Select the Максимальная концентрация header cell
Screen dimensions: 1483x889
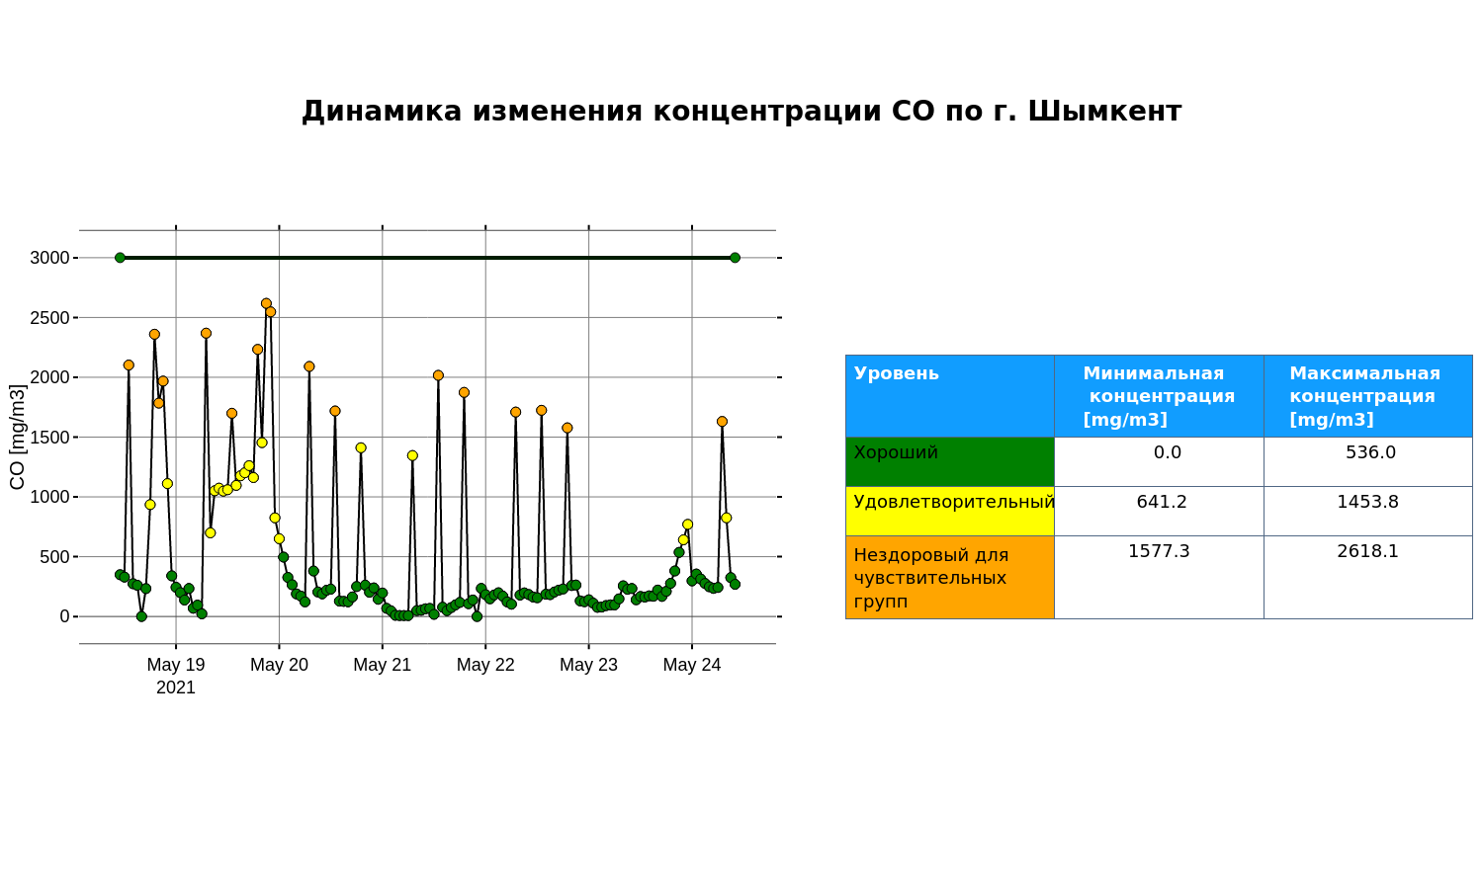(1368, 396)
